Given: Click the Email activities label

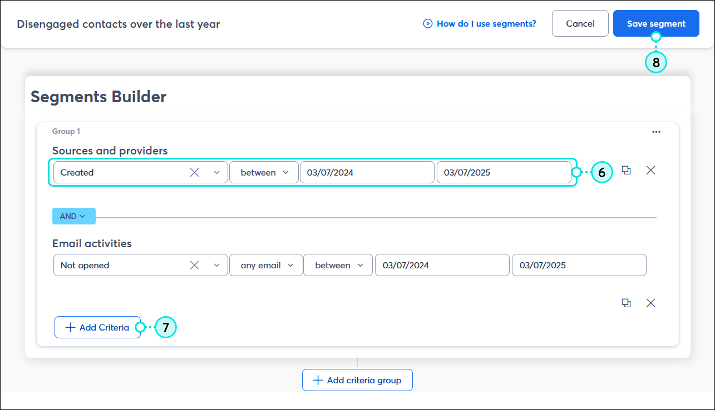Looking at the screenshot, I should [92, 243].
